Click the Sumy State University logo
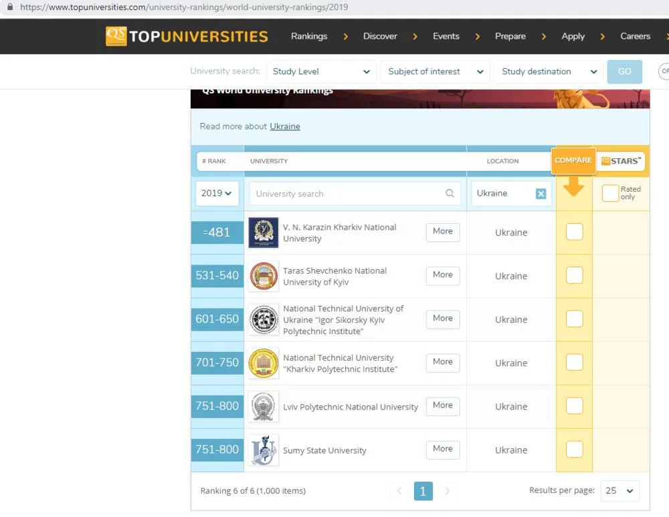 pos(263,450)
